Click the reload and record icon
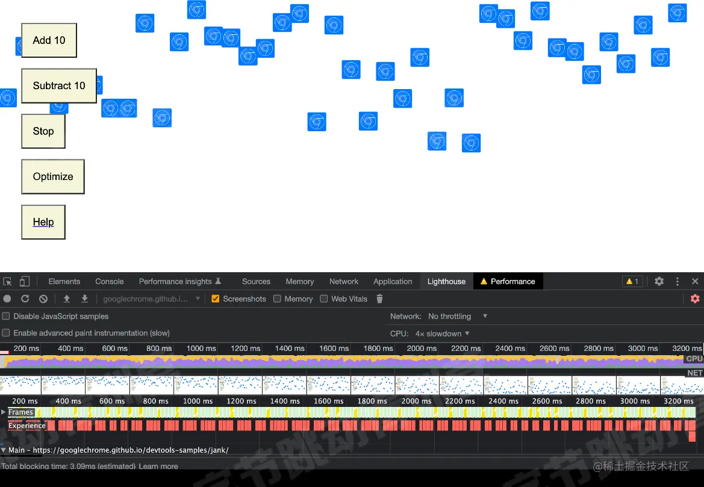Viewport: 704px width, 487px height. pos(25,299)
